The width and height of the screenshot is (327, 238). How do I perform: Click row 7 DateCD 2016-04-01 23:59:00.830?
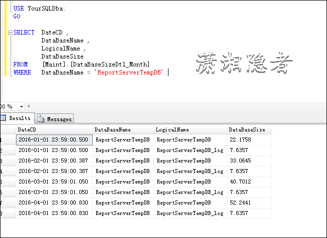click(53, 202)
